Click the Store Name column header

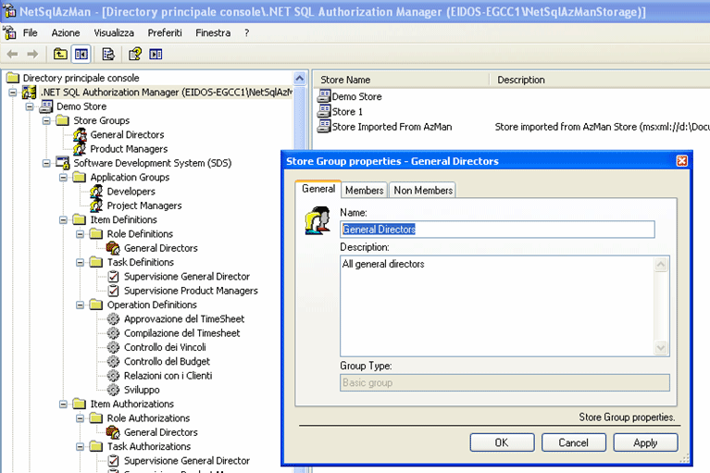pos(401,81)
